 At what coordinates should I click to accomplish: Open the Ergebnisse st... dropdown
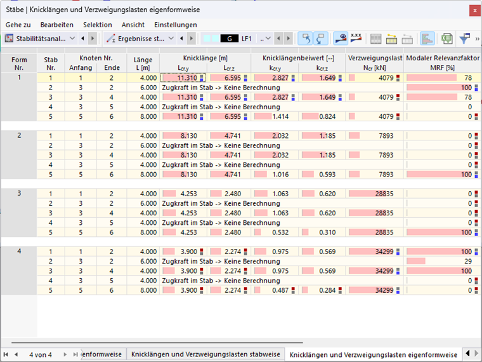pos(171,39)
